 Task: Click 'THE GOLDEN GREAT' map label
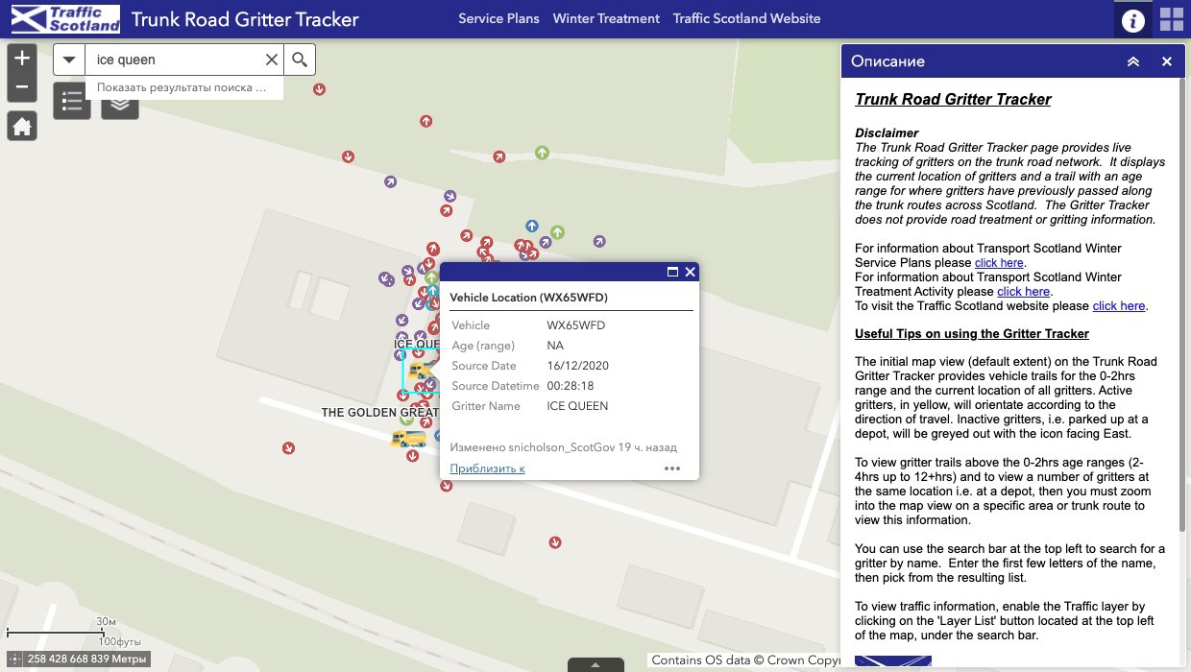click(x=379, y=413)
